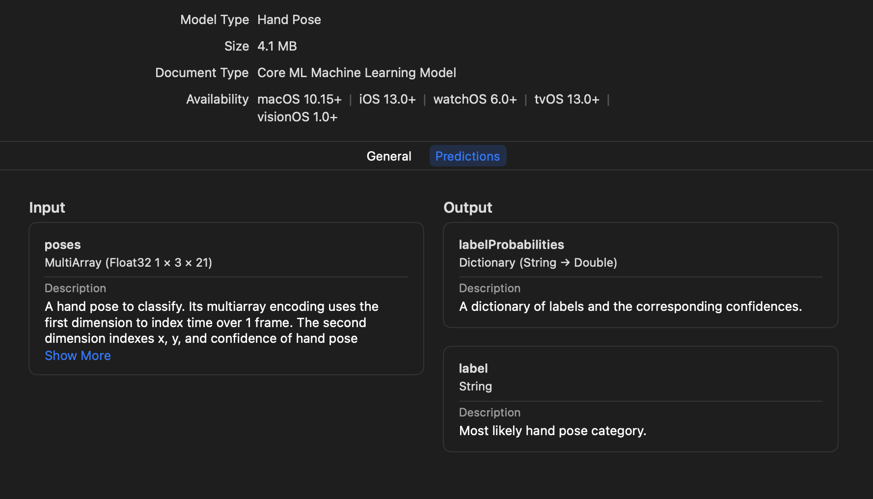The height and width of the screenshot is (499, 873).
Task: Click the MultiArray Float32 type text
Action: click(128, 263)
